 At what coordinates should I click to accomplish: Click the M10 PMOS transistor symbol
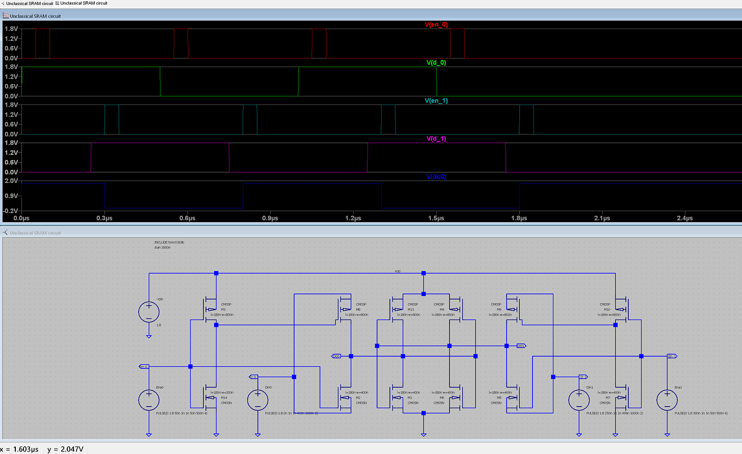(622, 309)
